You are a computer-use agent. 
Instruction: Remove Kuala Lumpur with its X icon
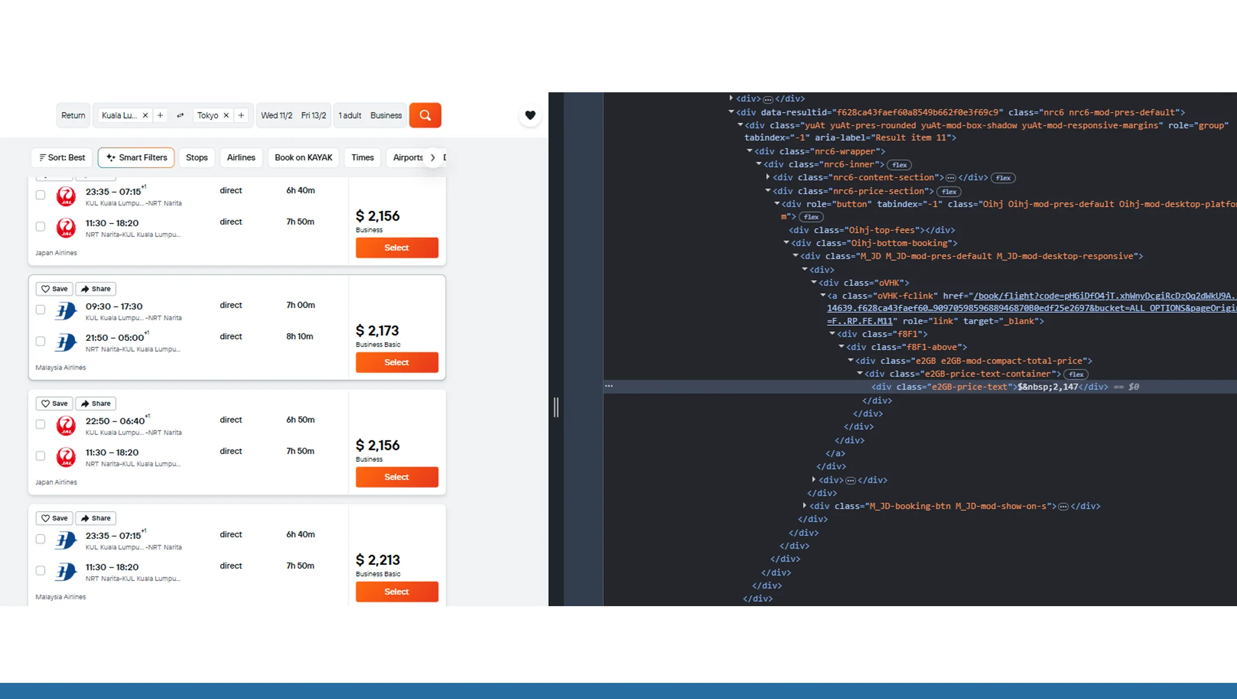145,115
